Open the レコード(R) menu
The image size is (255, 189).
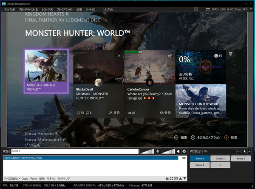pyautogui.click(x=47, y=9)
